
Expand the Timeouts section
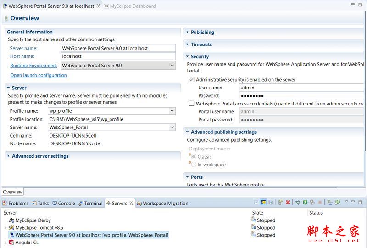(187, 44)
